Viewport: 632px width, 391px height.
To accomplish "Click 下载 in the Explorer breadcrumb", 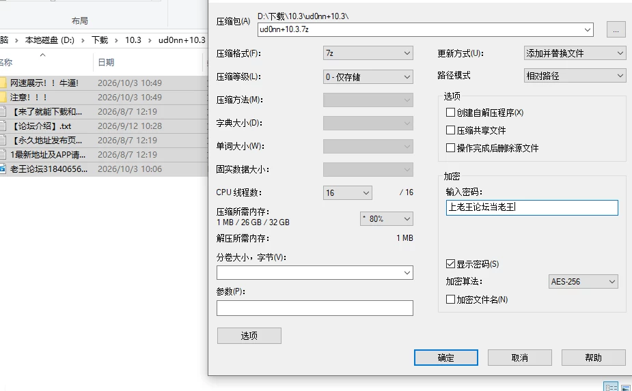I will 100,40.
